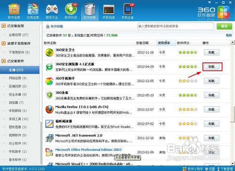Image resolution: width=235 pixels, height=171 pixels.
Task: Click the 360软件管家 logo
Action: click(x=213, y=12)
